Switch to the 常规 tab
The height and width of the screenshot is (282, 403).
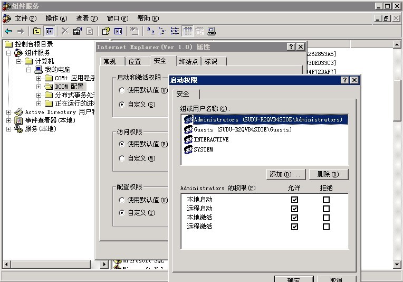(110, 62)
